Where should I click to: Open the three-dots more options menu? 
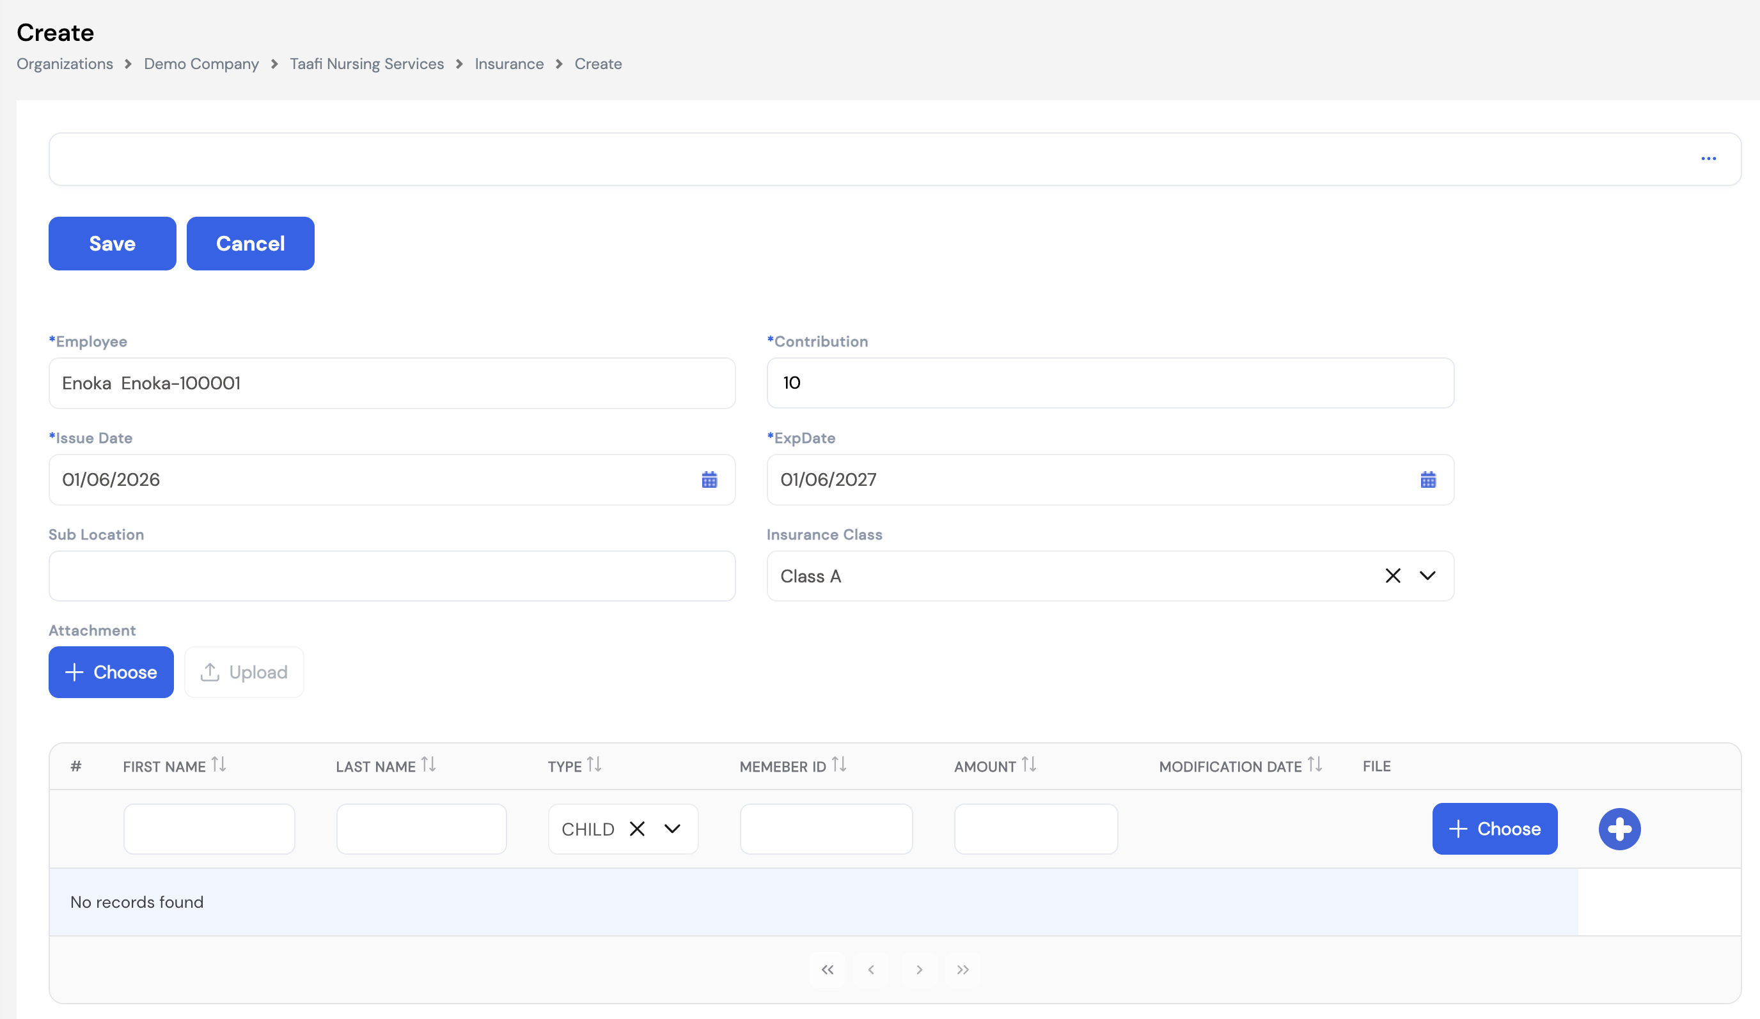pyautogui.click(x=1708, y=159)
